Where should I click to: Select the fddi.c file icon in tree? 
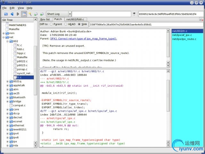coord(15,49)
